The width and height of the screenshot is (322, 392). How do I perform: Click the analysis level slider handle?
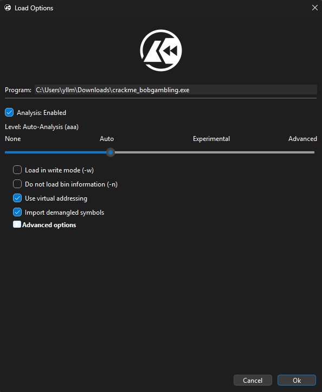pyautogui.click(x=111, y=152)
